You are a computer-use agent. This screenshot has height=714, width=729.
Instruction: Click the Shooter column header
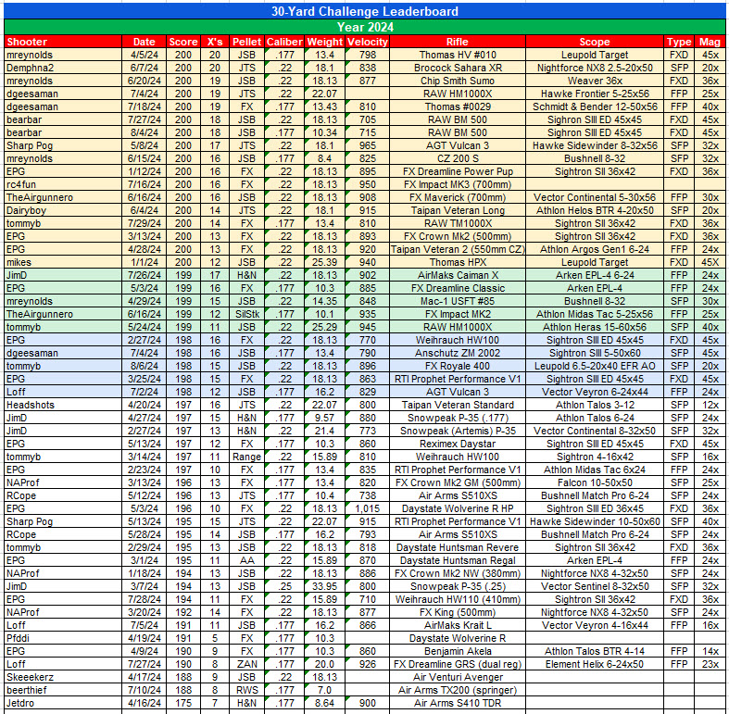tap(63, 42)
